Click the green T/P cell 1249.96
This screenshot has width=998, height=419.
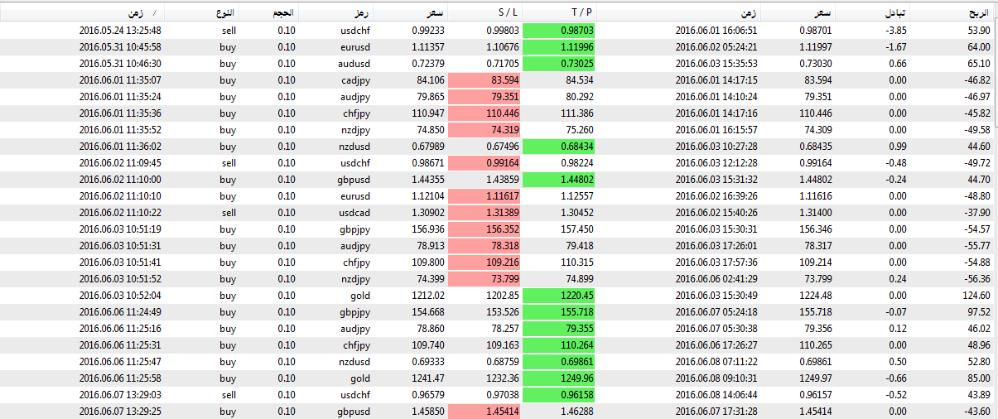point(559,378)
